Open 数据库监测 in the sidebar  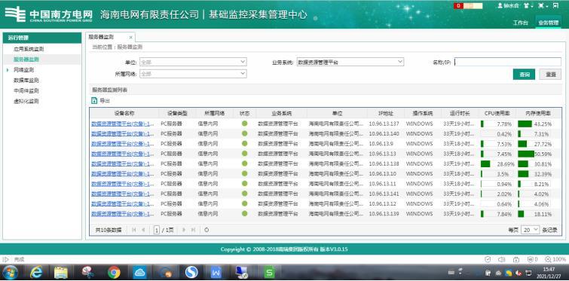point(26,80)
